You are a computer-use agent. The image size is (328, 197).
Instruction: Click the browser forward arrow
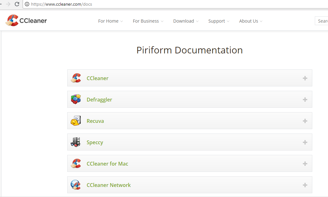[x=8, y=4]
